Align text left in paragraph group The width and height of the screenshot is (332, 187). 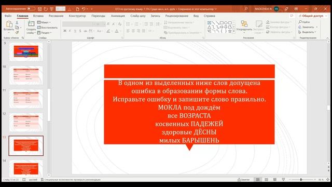point(128,31)
